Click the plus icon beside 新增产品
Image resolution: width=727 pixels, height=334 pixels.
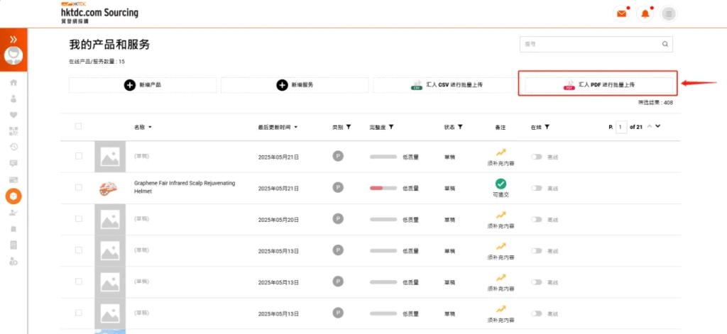click(130, 85)
